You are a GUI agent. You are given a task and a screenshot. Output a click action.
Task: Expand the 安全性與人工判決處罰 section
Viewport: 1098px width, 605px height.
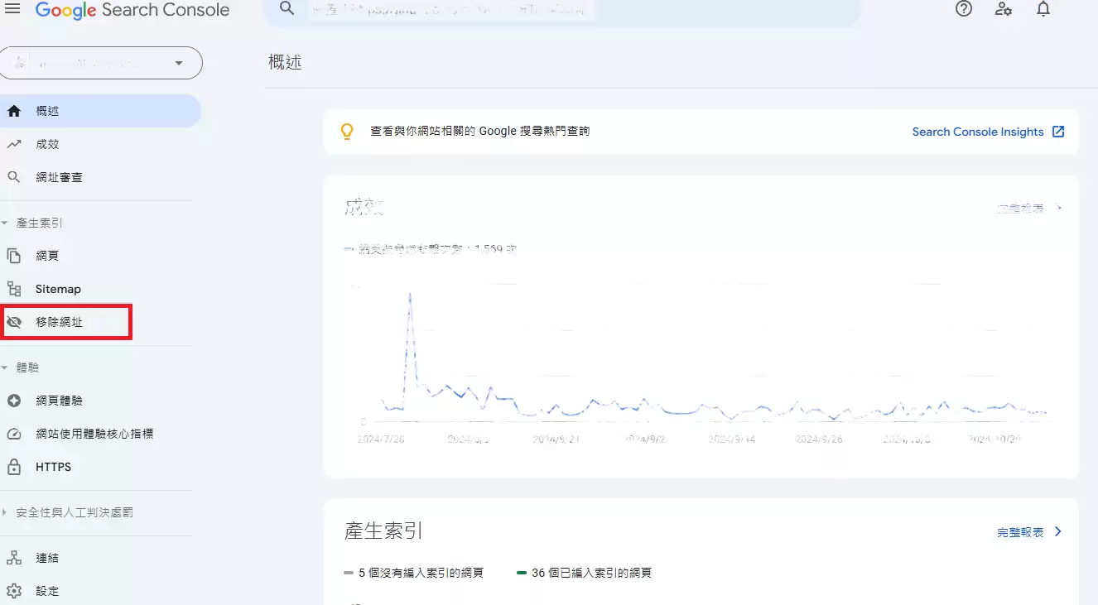tap(4, 512)
